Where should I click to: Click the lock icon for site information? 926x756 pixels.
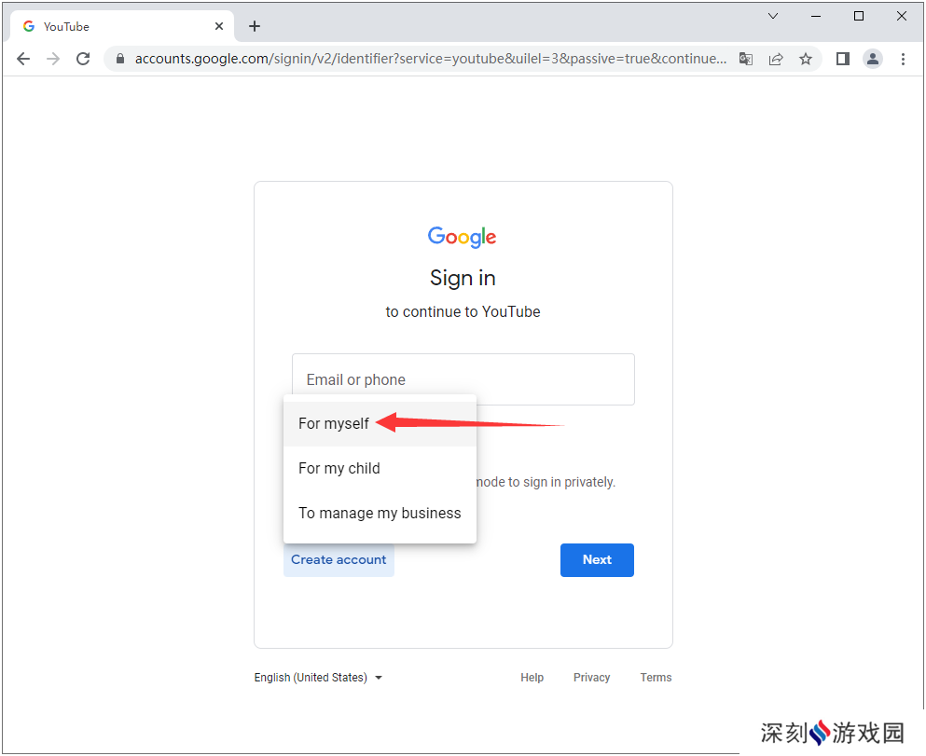point(120,59)
